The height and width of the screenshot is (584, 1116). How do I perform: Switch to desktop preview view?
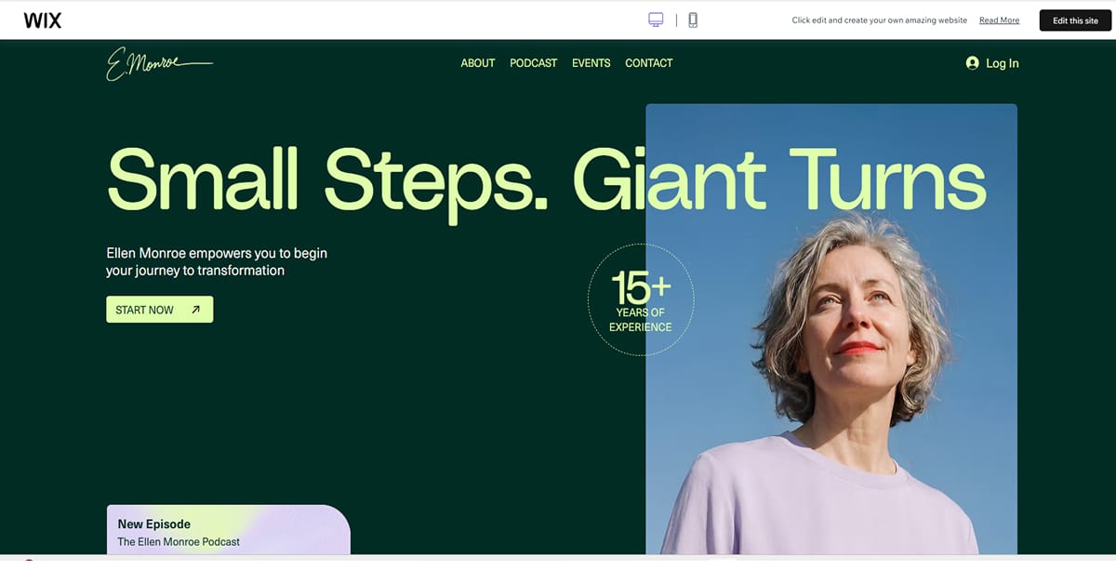[656, 19]
